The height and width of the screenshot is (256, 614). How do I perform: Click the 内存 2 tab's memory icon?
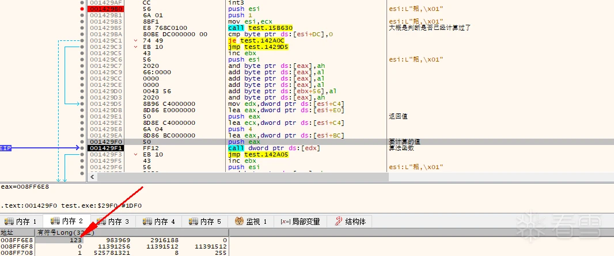point(55,221)
